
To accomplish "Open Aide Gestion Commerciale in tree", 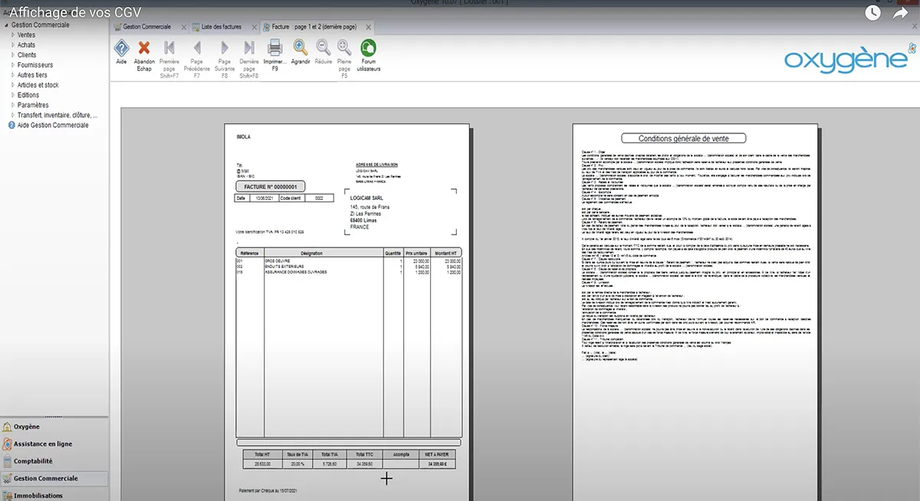I will pyautogui.click(x=53, y=125).
